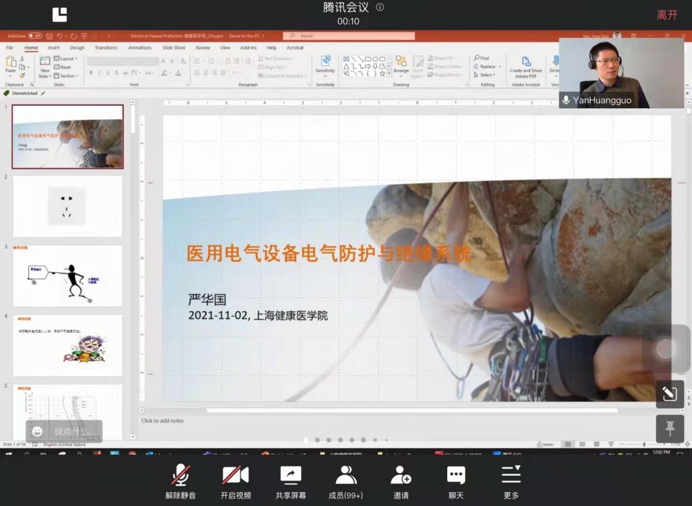This screenshot has height=506, width=692.
Task: Toggle the AutoSave switch in PowerPoint
Action: coord(35,36)
